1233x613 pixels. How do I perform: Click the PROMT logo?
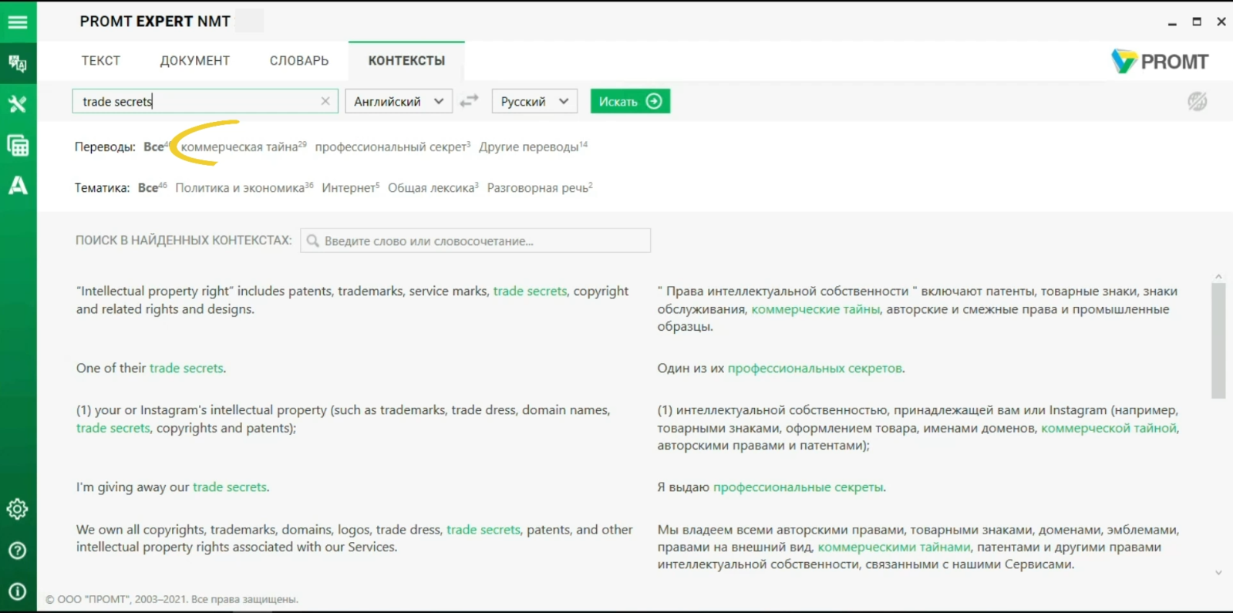[1160, 61]
